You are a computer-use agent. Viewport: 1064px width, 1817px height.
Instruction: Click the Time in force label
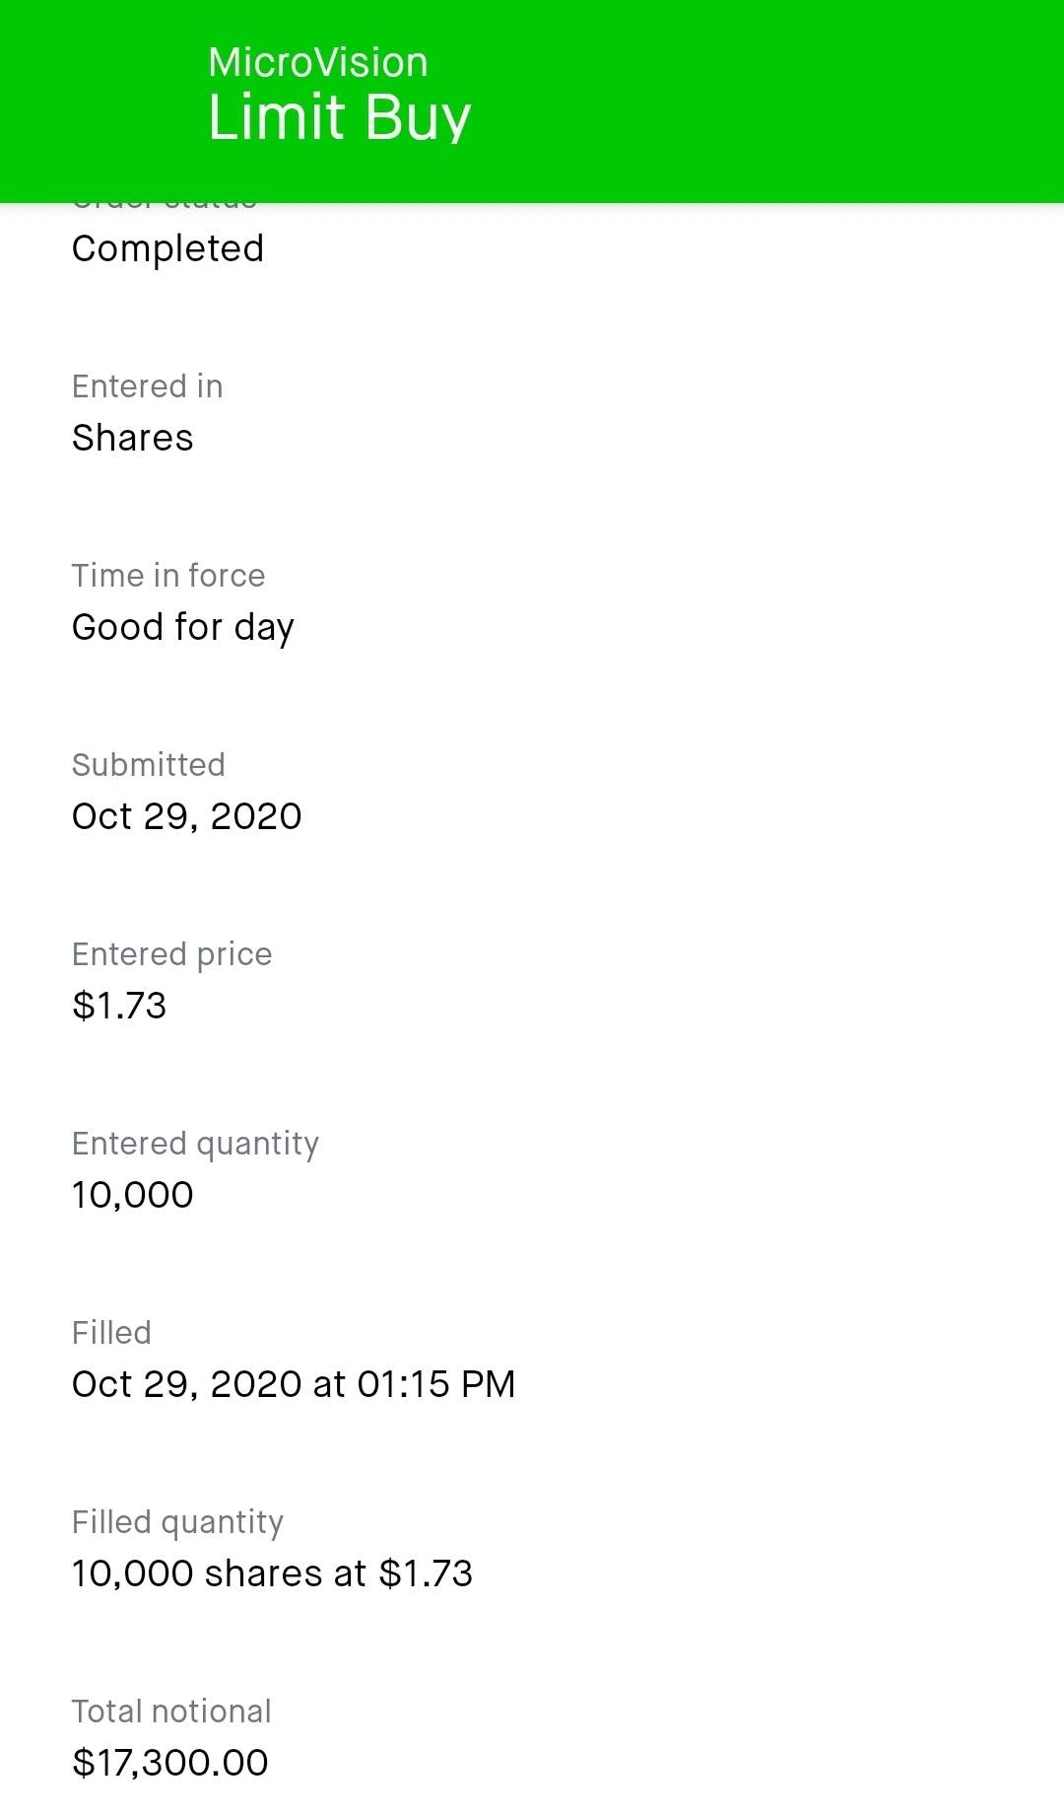pyautogui.click(x=167, y=576)
